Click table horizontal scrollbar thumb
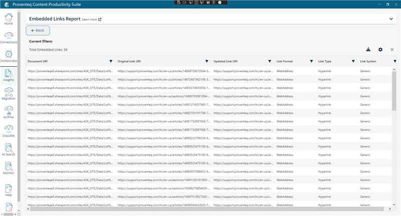 click(x=207, y=209)
